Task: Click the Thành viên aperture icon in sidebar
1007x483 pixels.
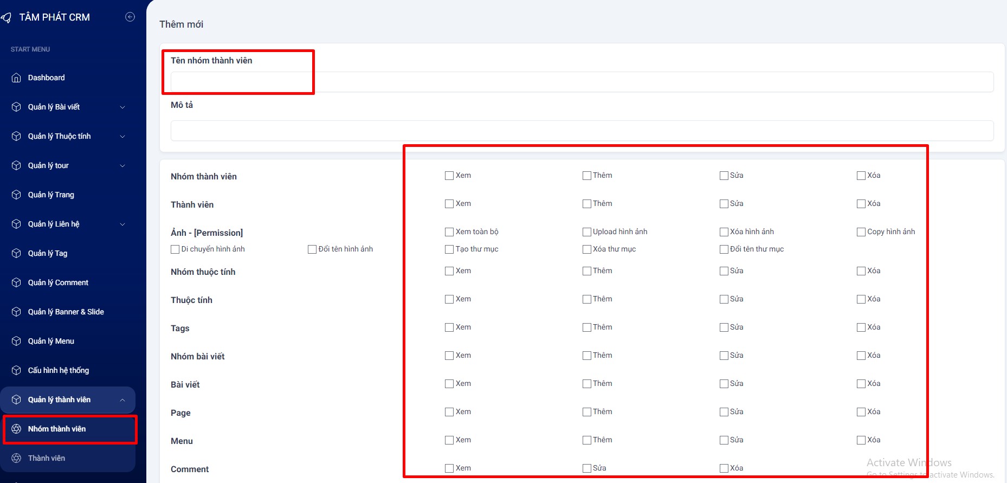Action: click(x=16, y=458)
